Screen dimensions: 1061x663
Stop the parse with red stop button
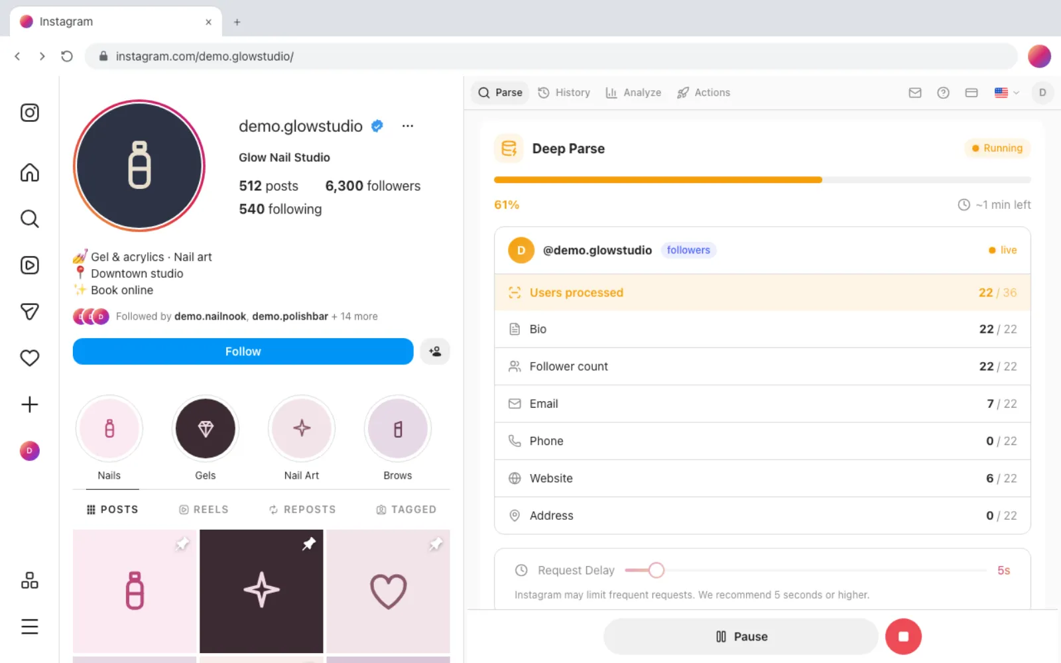coord(903,636)
